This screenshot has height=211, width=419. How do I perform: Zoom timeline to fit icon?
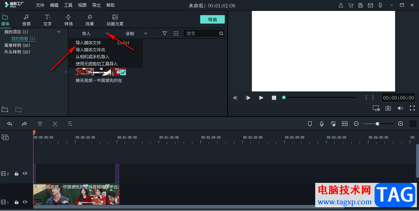(345, 124)
